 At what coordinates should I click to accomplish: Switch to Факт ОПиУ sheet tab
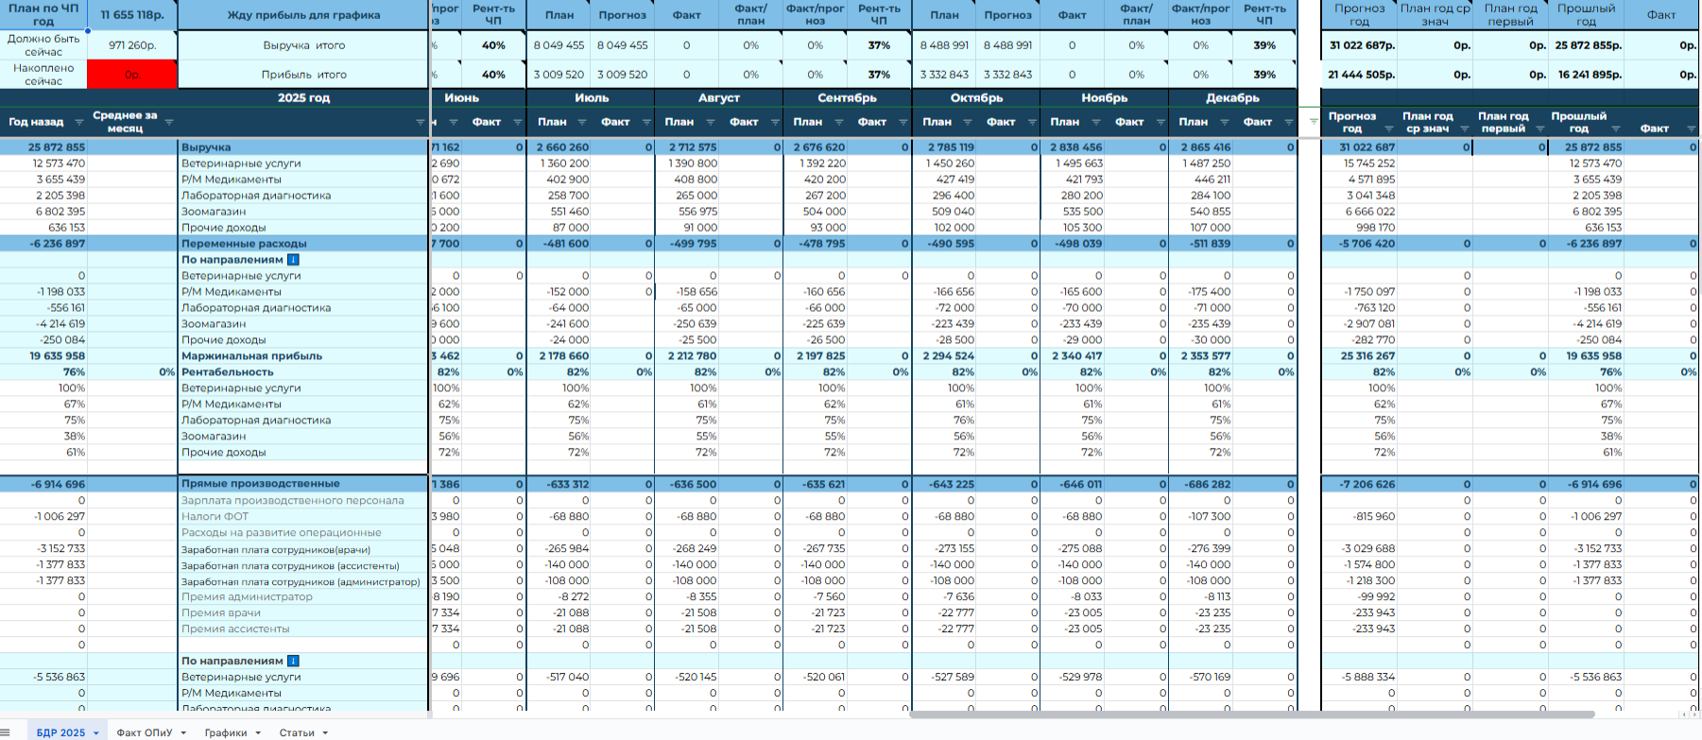tap(145, 733)
